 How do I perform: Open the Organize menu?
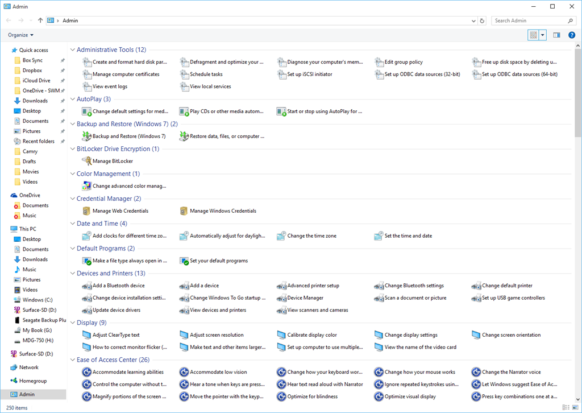21,35
